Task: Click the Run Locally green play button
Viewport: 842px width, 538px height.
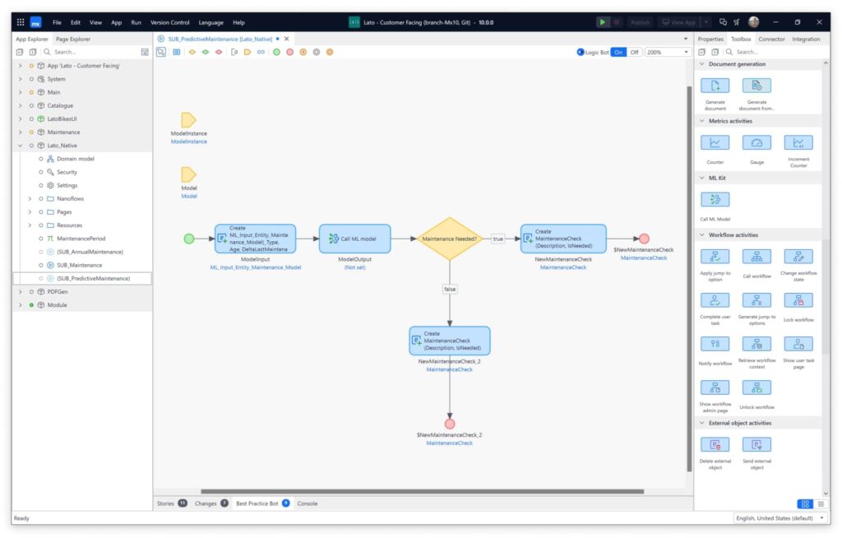Action: [603, 22]
